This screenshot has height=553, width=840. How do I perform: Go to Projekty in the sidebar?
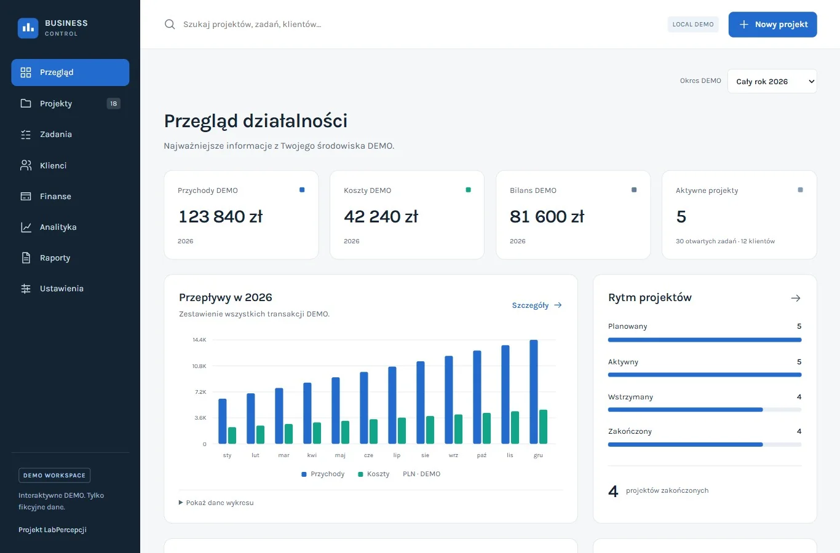tap(70, 103)
